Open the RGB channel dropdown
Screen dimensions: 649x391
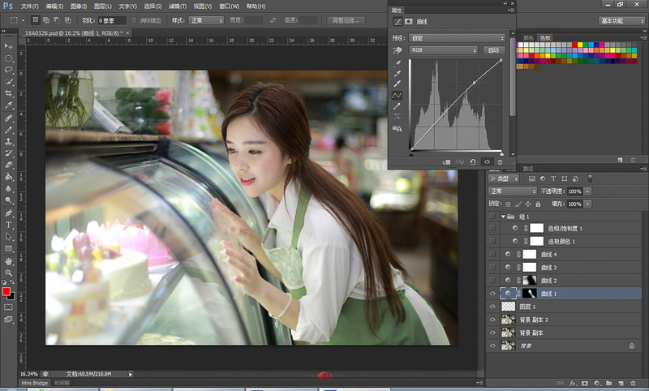click(x=443, y=50)
